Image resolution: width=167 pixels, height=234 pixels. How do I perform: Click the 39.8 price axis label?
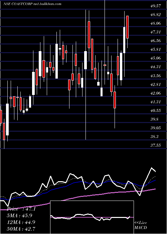pyautogui.click(x=154, y=119)
